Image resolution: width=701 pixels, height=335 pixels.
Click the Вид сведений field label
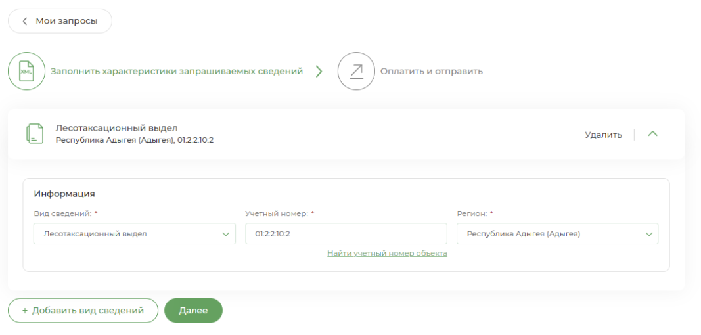click(62, 213)
